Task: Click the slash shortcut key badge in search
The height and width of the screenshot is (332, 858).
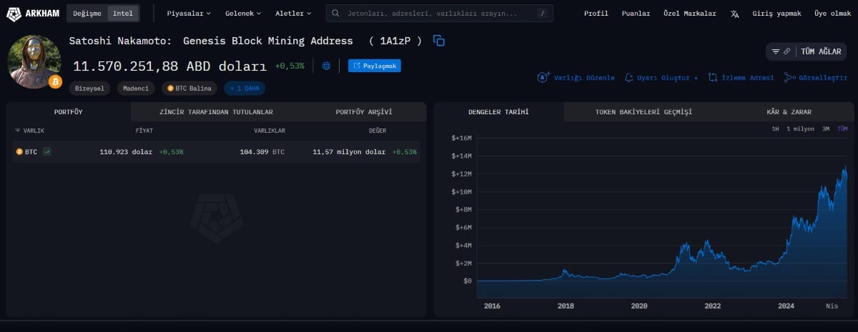Action: click(x=543, y=14)
